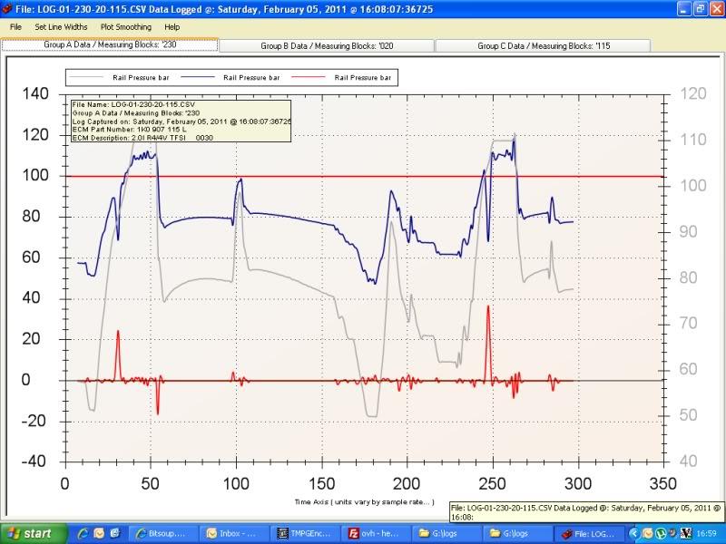Click the green uTorrent tray icon

[661, 534]
